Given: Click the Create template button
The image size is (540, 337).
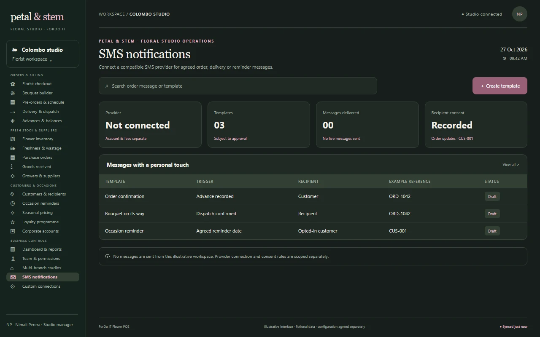Looking at the screenshot, I should click(500, 86).
